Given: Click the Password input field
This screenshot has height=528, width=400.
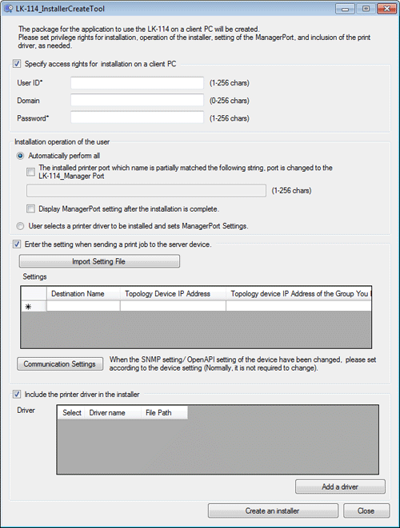Looking at the screenshot, I should pos(137,118).
